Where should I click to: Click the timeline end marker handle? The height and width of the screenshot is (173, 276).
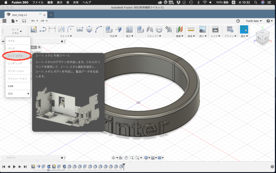[x=124, y=167]
